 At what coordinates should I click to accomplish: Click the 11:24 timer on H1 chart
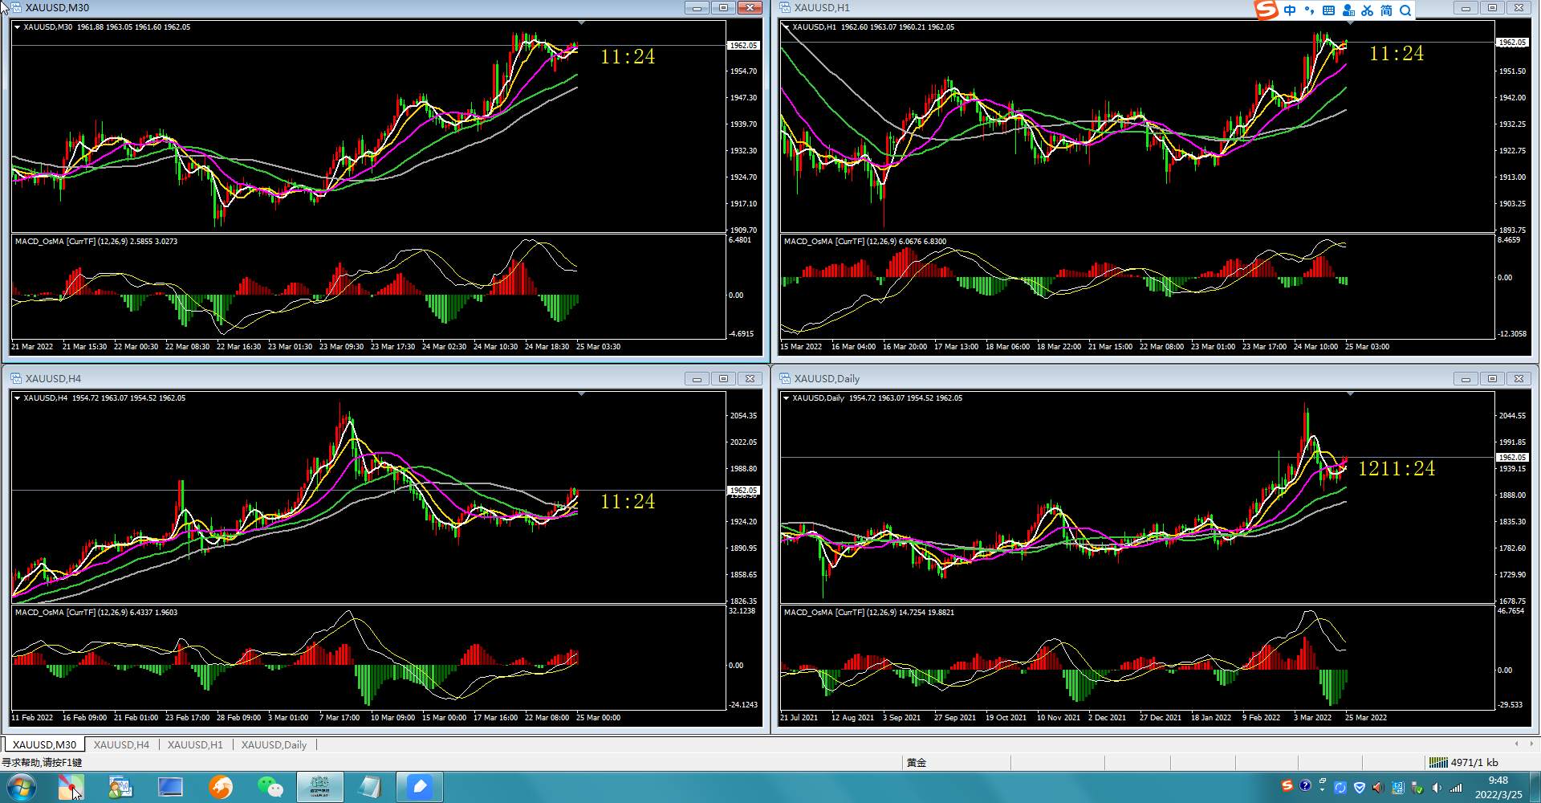[1397, 54]
